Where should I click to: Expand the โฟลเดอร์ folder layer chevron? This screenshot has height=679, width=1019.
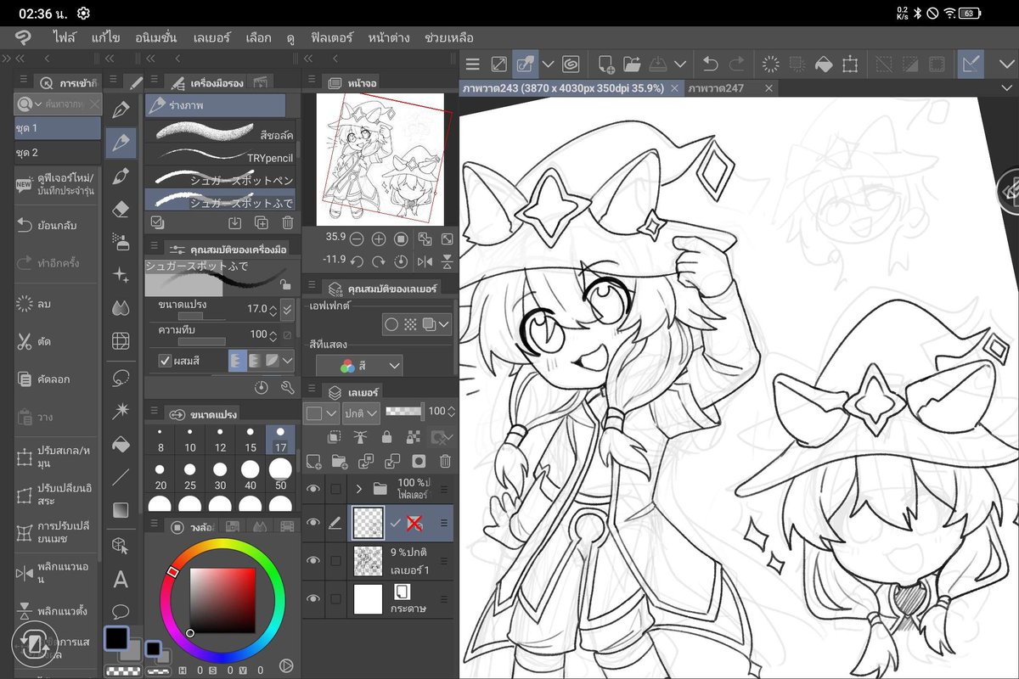359,488
